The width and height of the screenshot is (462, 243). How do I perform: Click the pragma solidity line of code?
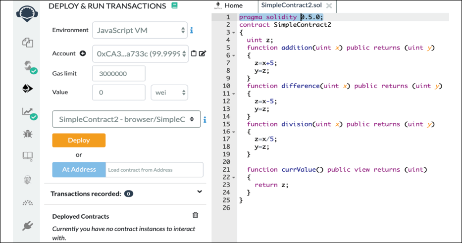[281, 17]
